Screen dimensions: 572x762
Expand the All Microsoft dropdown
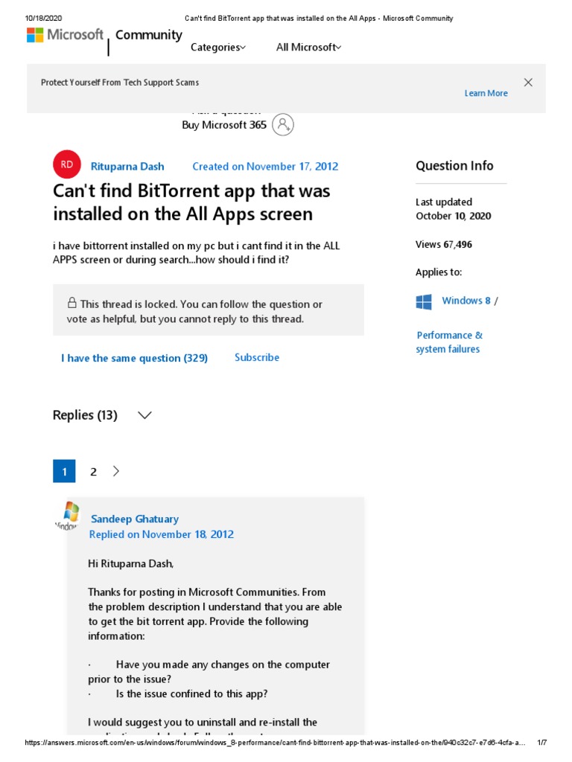pyautogui.click(x=308, y=47)
